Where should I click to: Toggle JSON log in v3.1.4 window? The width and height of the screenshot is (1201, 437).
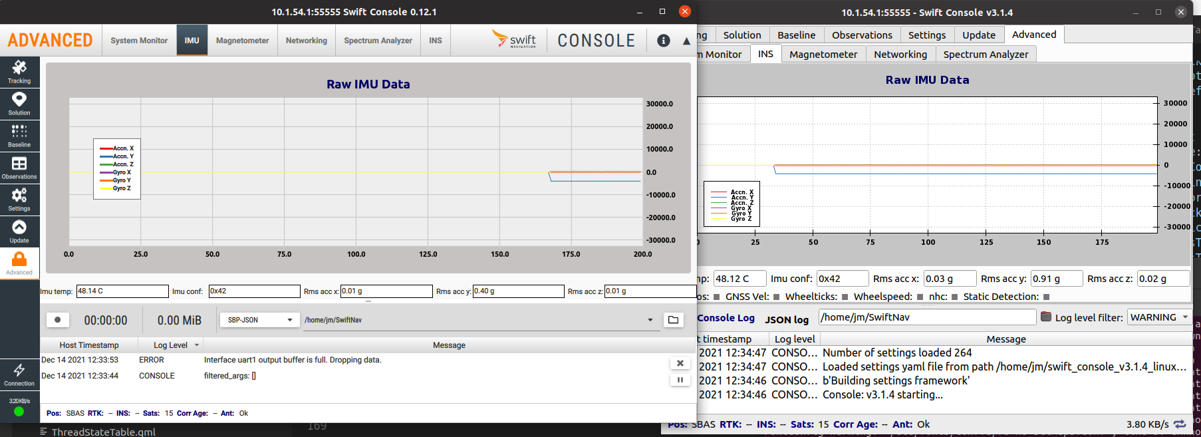pos(787,320)
